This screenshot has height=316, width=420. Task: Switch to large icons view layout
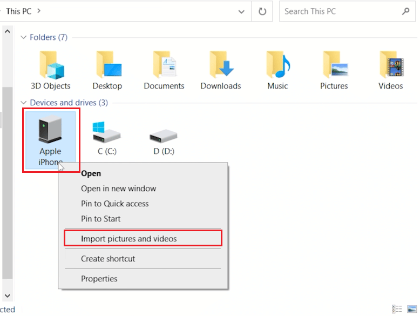click(x=412, y=309)
